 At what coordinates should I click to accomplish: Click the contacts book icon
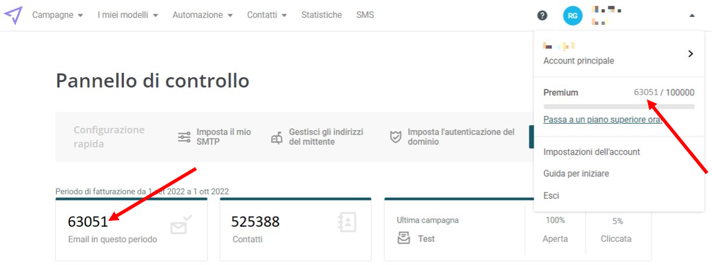pyautogui.click(x=347, y=222)
